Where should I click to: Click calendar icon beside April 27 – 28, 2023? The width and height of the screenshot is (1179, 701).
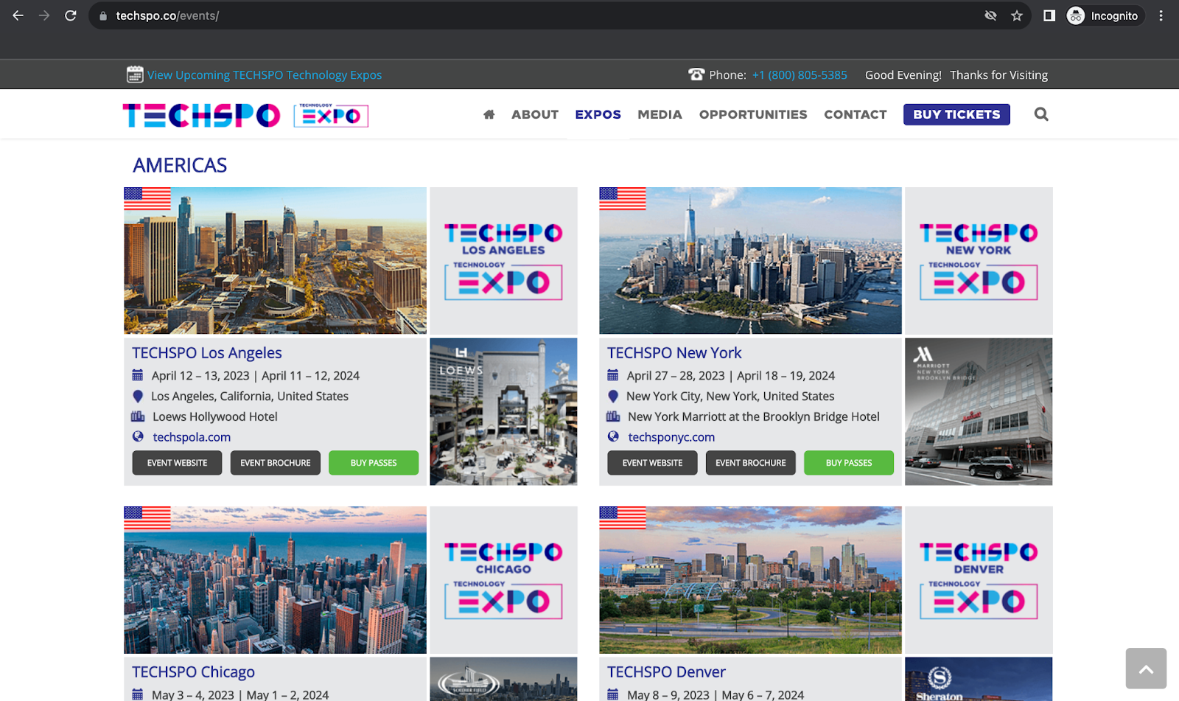click(x=612, y=375)
